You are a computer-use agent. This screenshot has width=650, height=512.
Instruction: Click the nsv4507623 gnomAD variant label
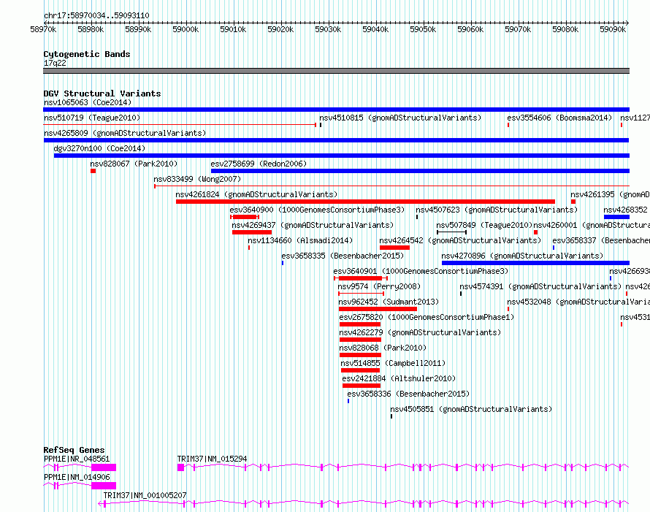pyautogui.click(x=497, y=210)
